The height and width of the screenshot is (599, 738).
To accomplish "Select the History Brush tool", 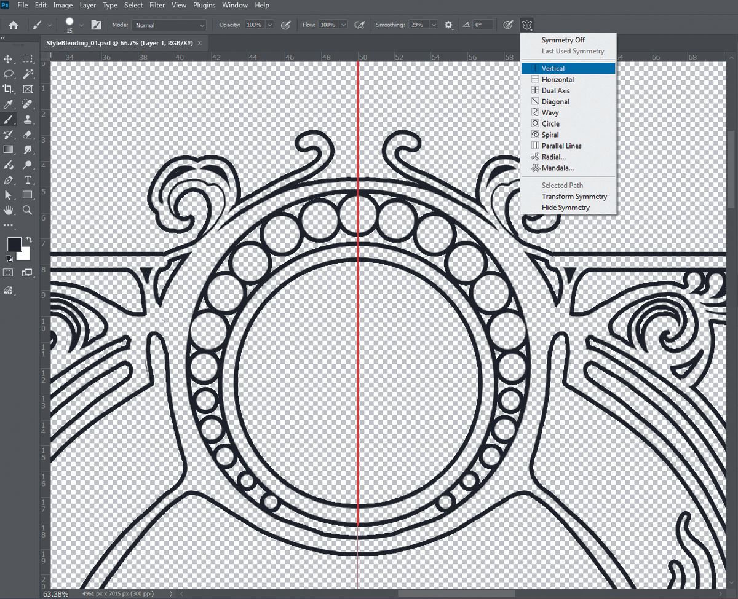I will coord(9,135).
